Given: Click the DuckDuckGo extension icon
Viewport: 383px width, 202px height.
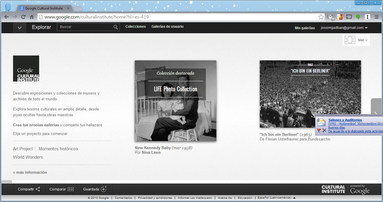Looking at the screenshot, I should [x=340, y=17].
